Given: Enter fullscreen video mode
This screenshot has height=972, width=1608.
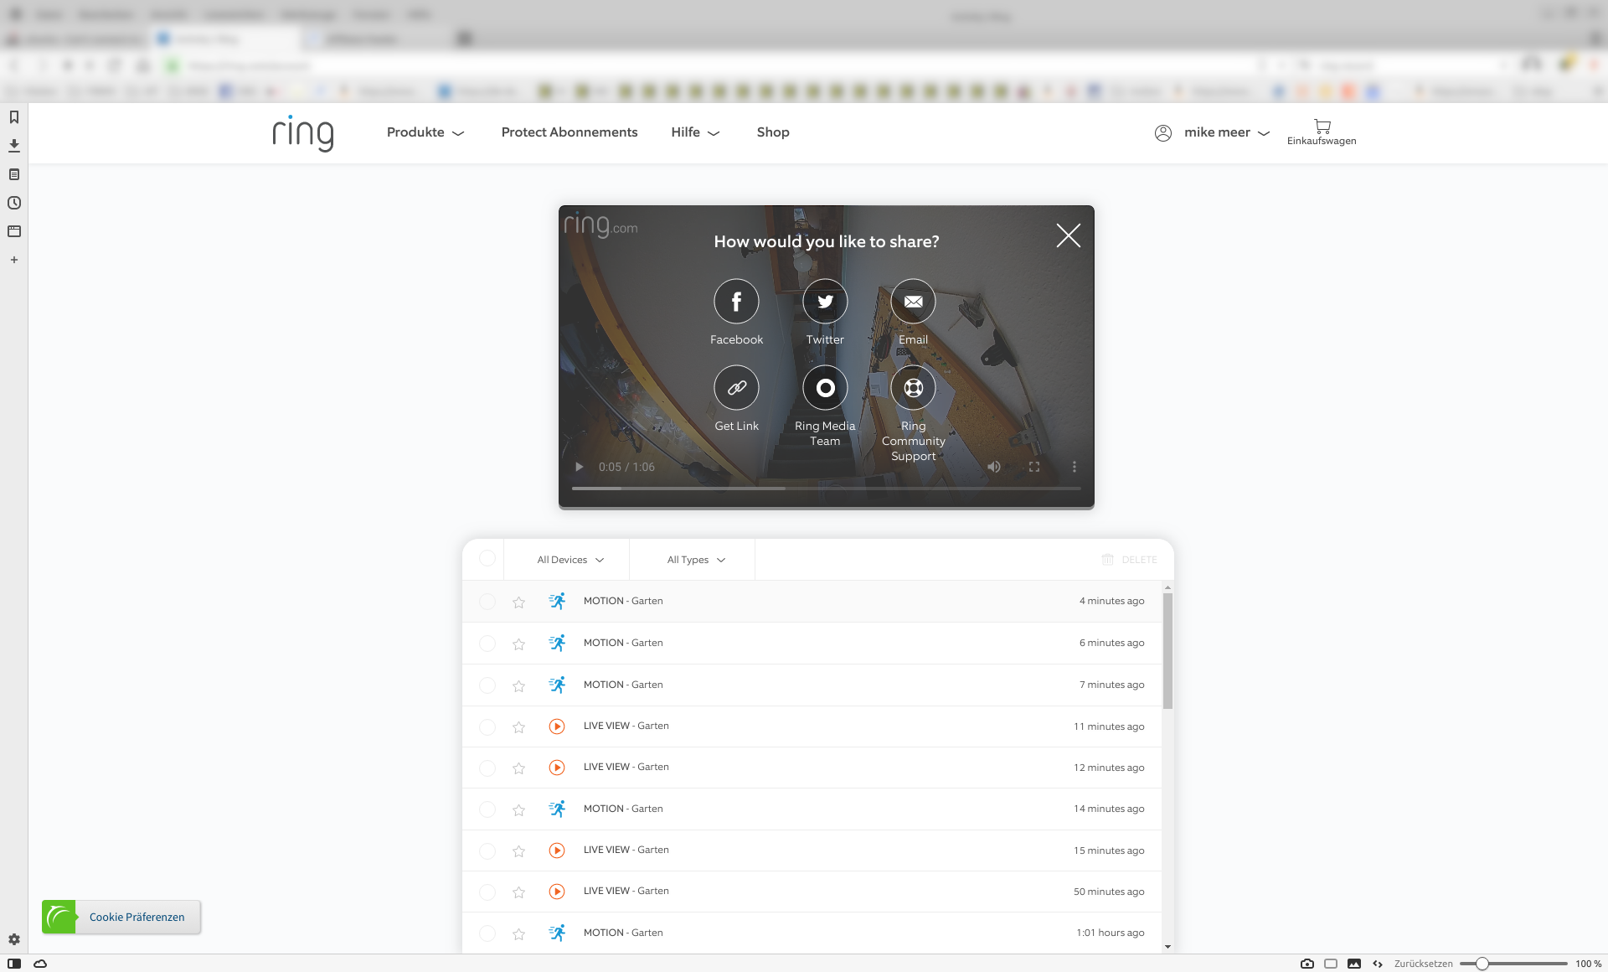Looking at the screenshot, I should coord(1034,467).
